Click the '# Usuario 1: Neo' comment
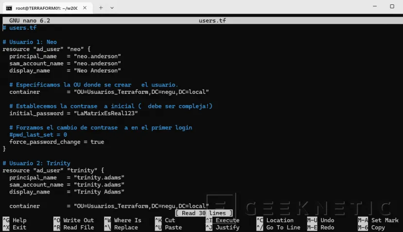This screenshot has width=403, height=232. point(30,42)
